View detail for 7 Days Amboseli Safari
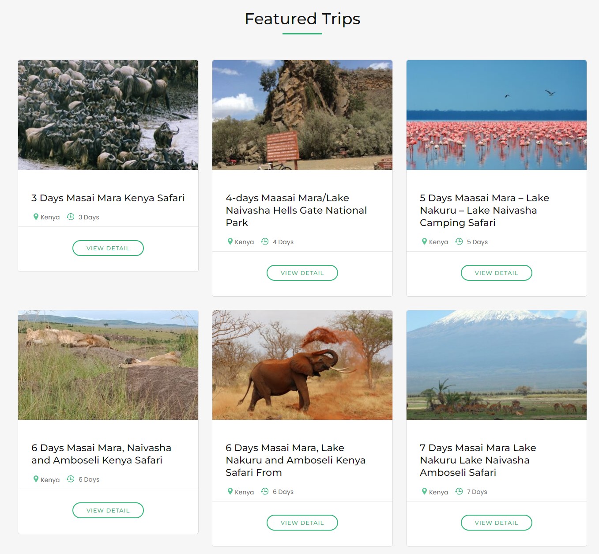599x554 pixels. click(x=497, y=523)
